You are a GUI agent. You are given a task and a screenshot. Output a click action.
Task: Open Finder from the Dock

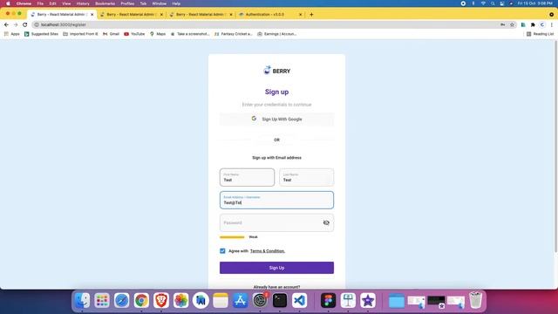(82, 300)
